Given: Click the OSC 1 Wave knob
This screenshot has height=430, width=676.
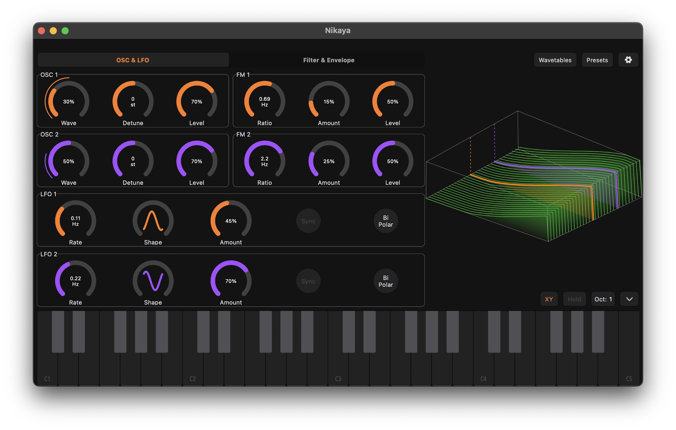Looking at the screenshot, I should point(69,102).
